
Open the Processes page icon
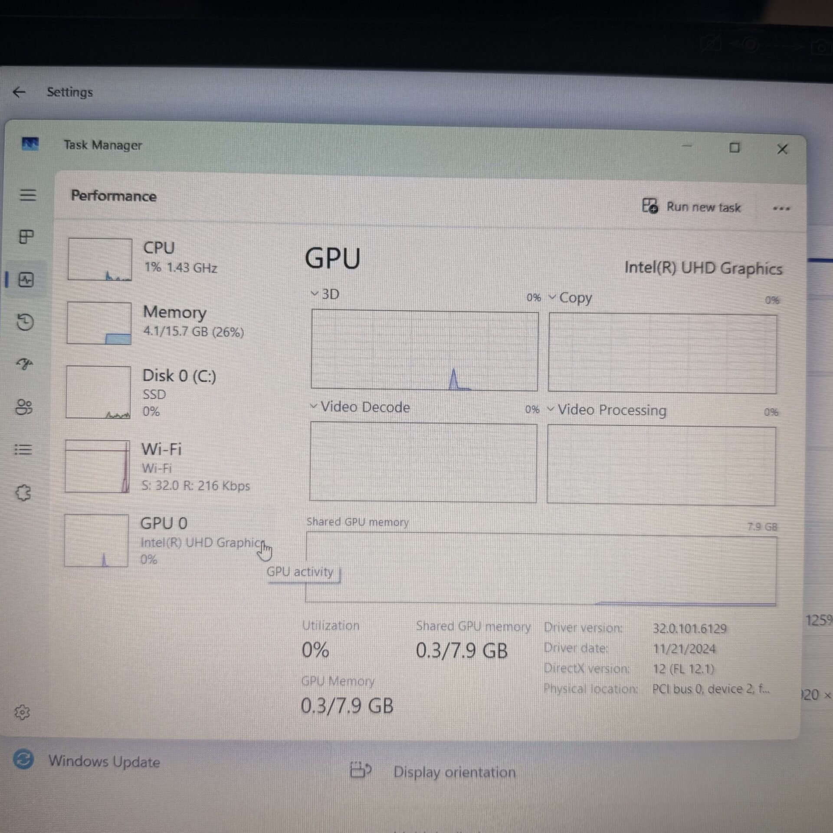coord(26,237)
